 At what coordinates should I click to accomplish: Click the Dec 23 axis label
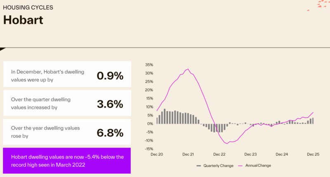[251, 154]
